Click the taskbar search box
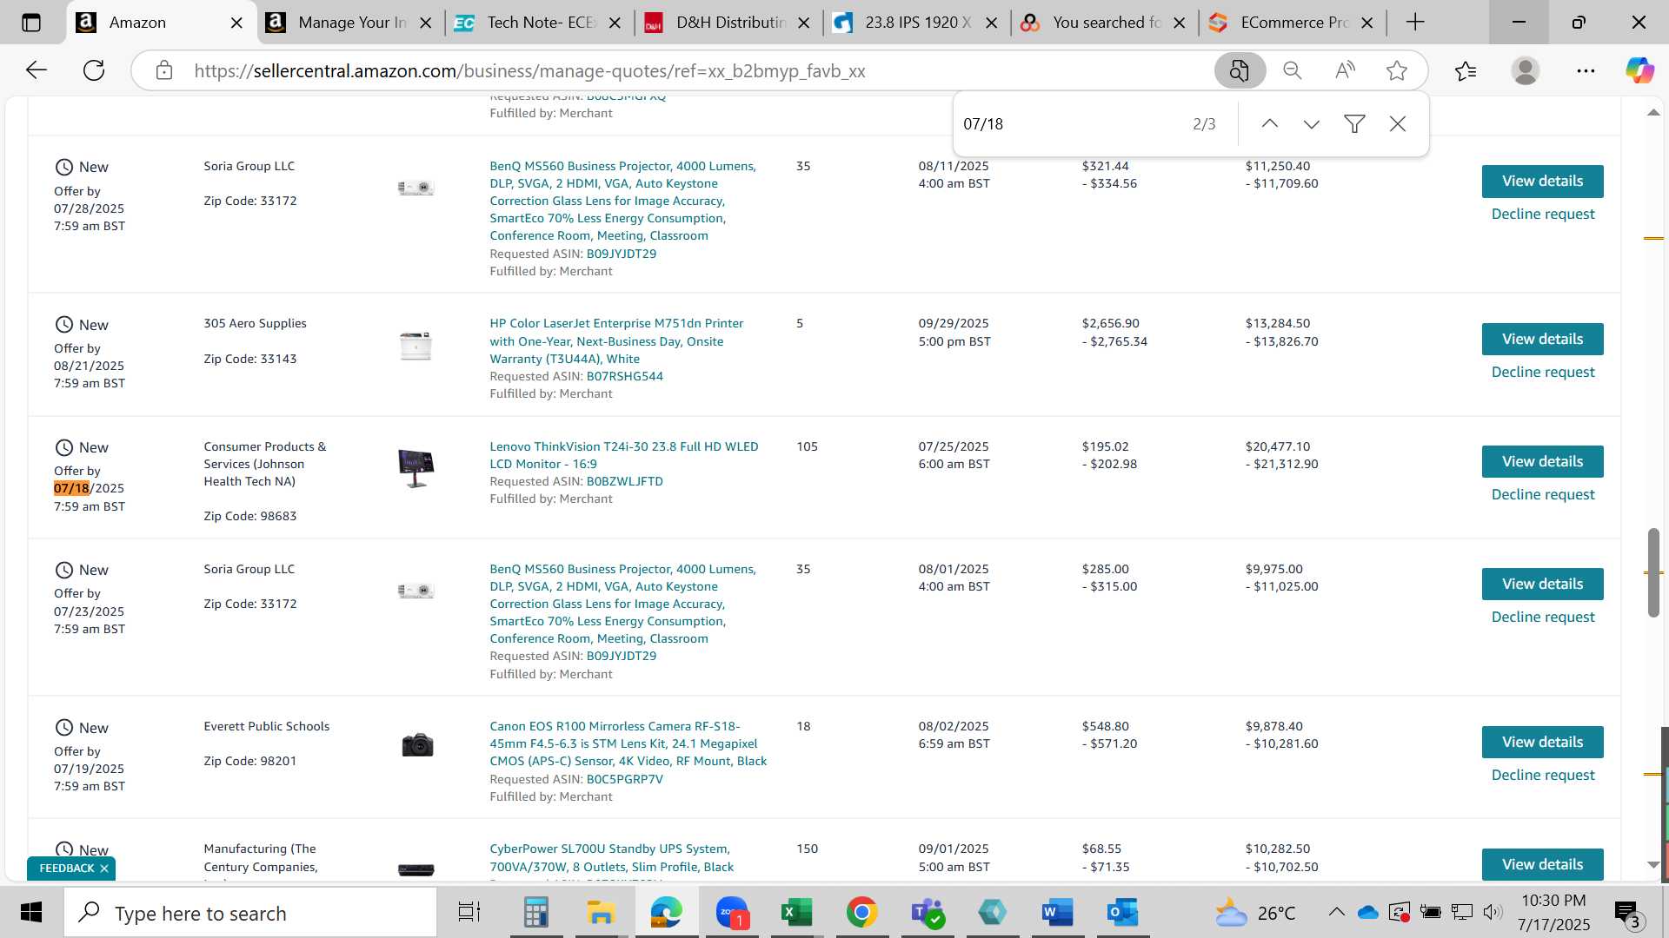This screenshot has height=938, width=1669. (x=250, y=914)
